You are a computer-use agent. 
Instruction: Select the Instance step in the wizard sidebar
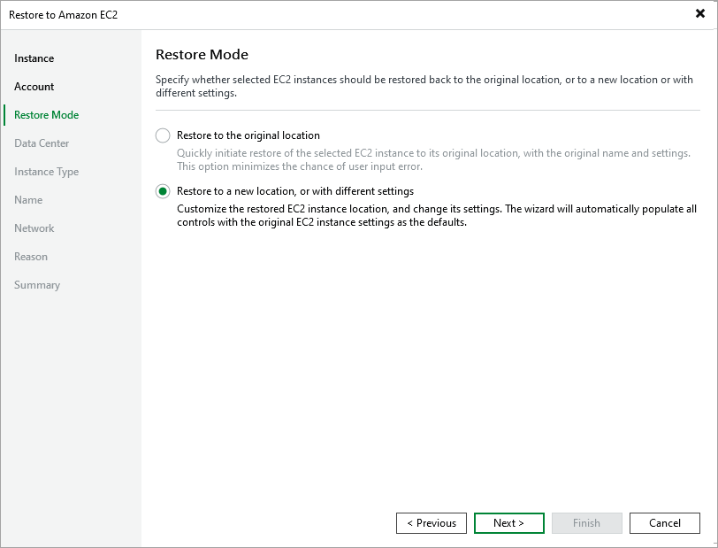pos(34,58)
